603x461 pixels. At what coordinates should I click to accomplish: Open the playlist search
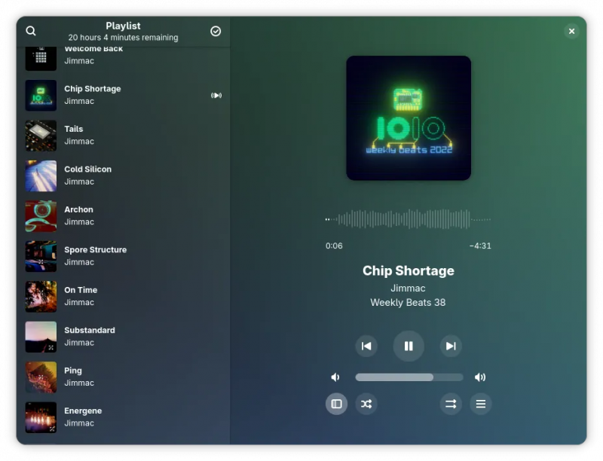(x=31, y=31)
